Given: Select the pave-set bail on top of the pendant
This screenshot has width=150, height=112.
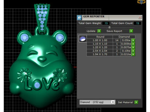Looking at the screenshot, I should (42, 18).
